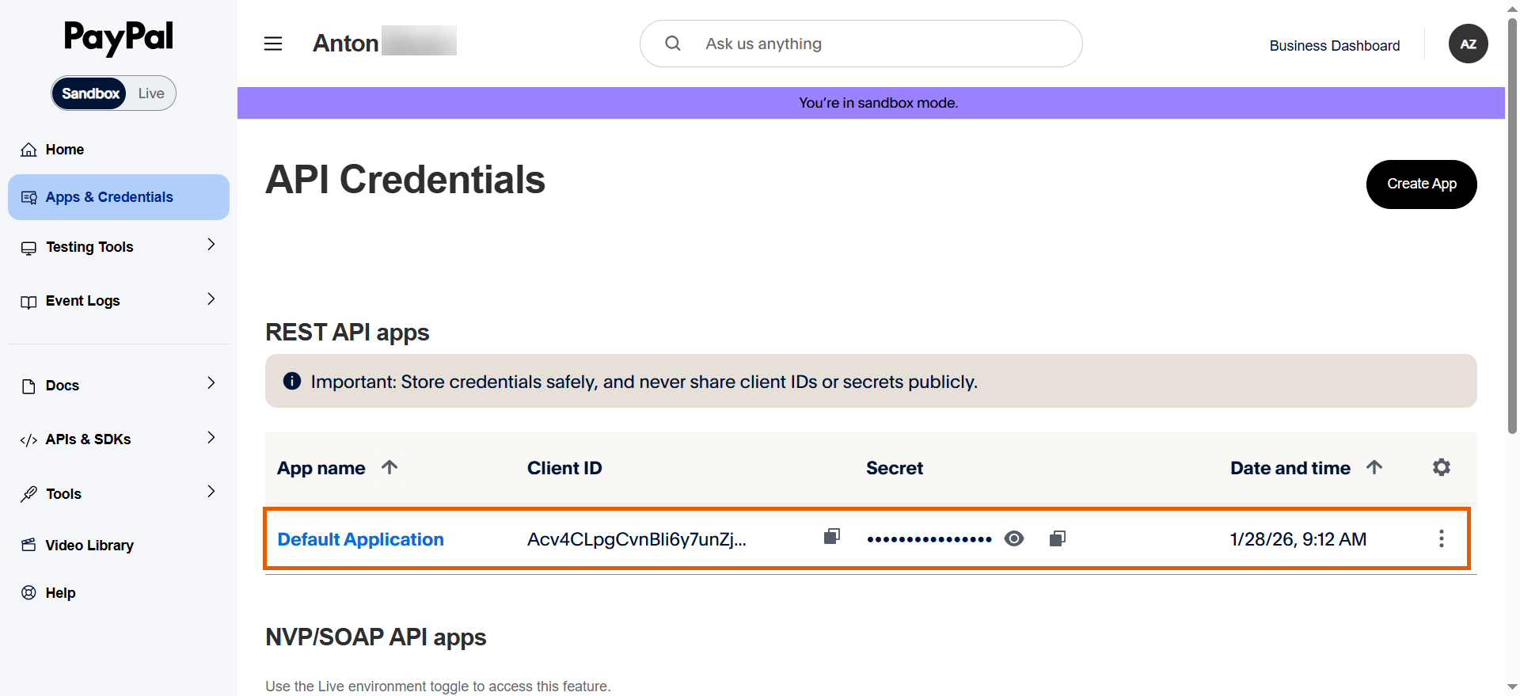Open table settings gear icon
1520x696 pixels.
coord(1442,467)
